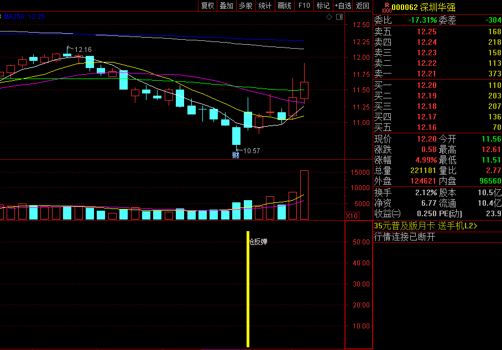Click the R 1000 badge before the stock code

coord(387,8)
